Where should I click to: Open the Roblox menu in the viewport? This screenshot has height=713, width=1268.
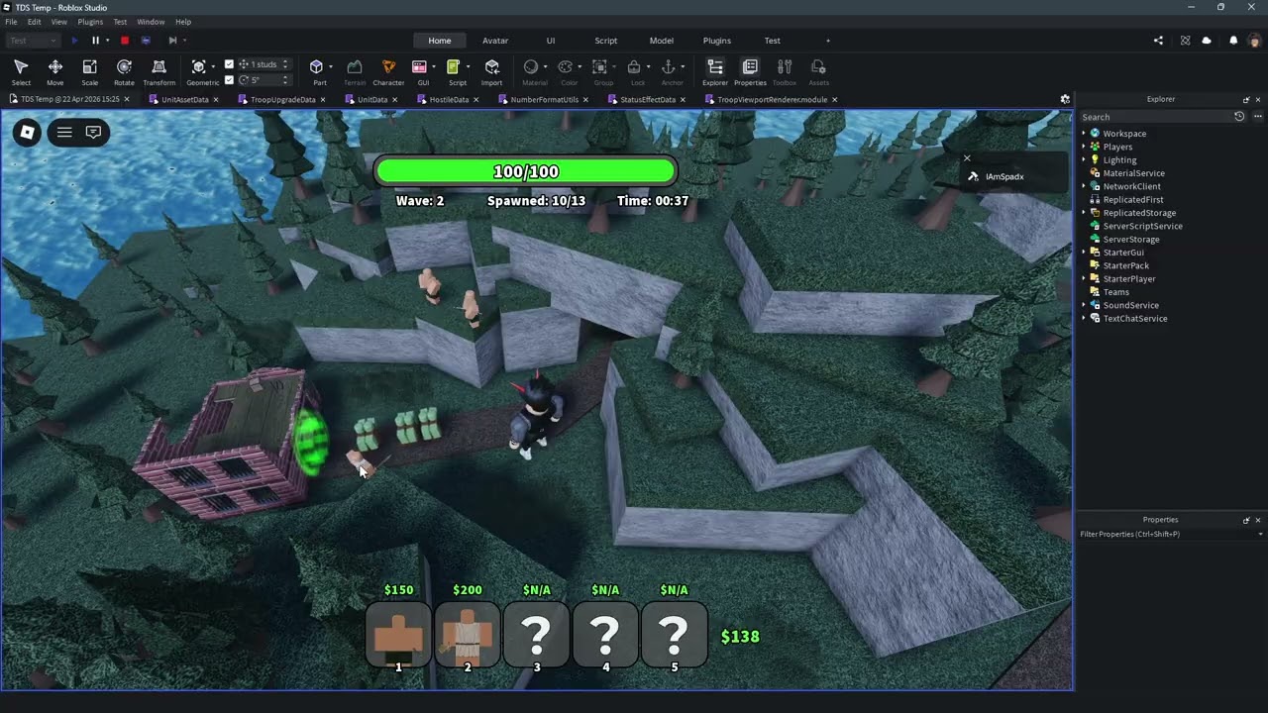[x=28, y=132]
